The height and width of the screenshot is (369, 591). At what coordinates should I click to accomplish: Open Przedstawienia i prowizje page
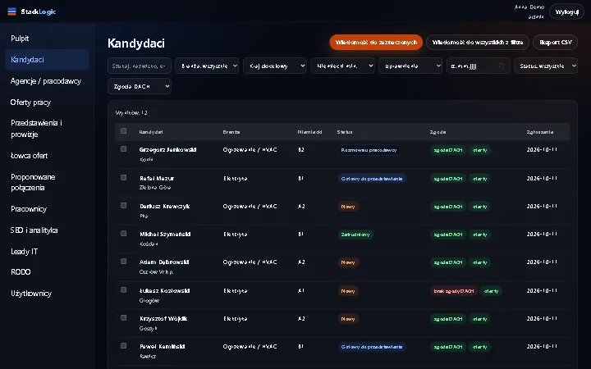point(47,129)
